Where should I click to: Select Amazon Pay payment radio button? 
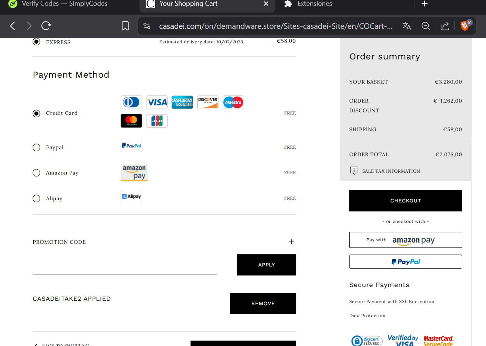click(x=36, y=173)
